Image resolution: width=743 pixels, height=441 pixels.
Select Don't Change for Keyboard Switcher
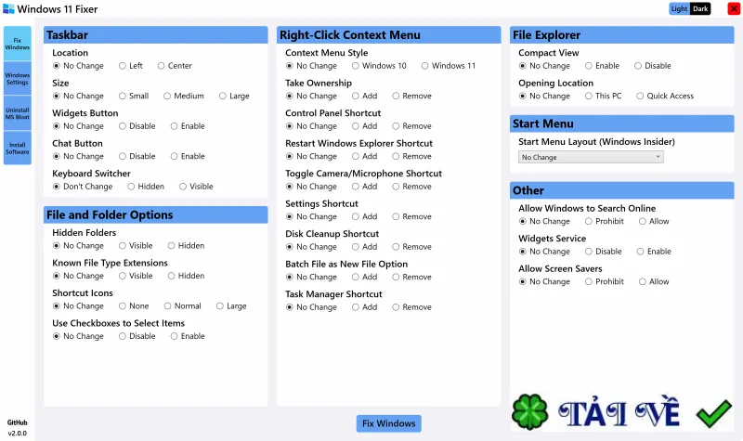(x=83, y=187)
